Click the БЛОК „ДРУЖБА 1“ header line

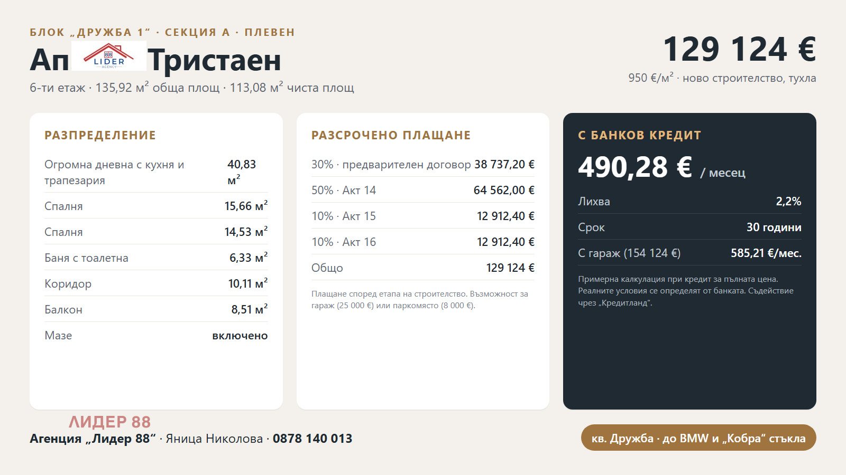tap(162, 32)
